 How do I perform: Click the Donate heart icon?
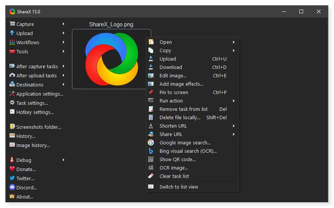(x=12, y=169)
